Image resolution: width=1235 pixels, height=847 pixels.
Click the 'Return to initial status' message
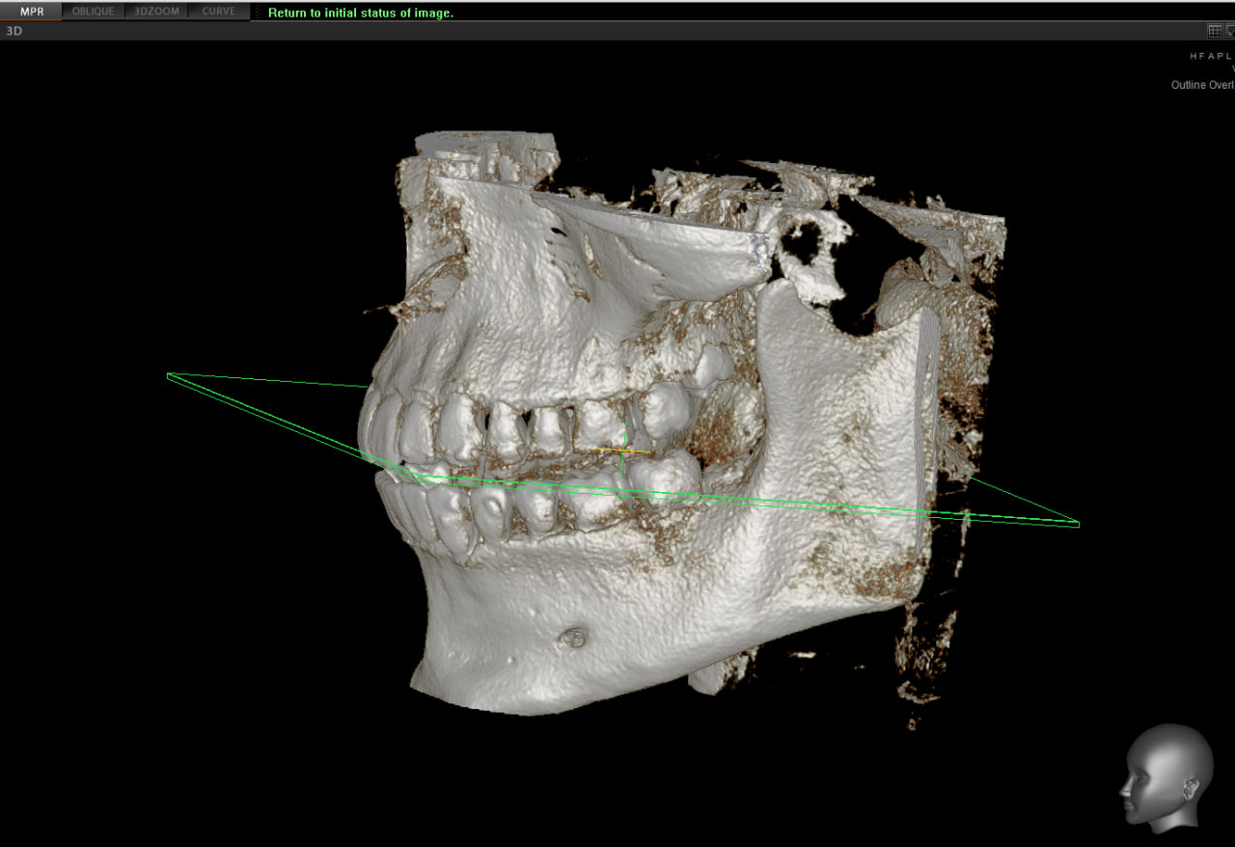point(360,13)
